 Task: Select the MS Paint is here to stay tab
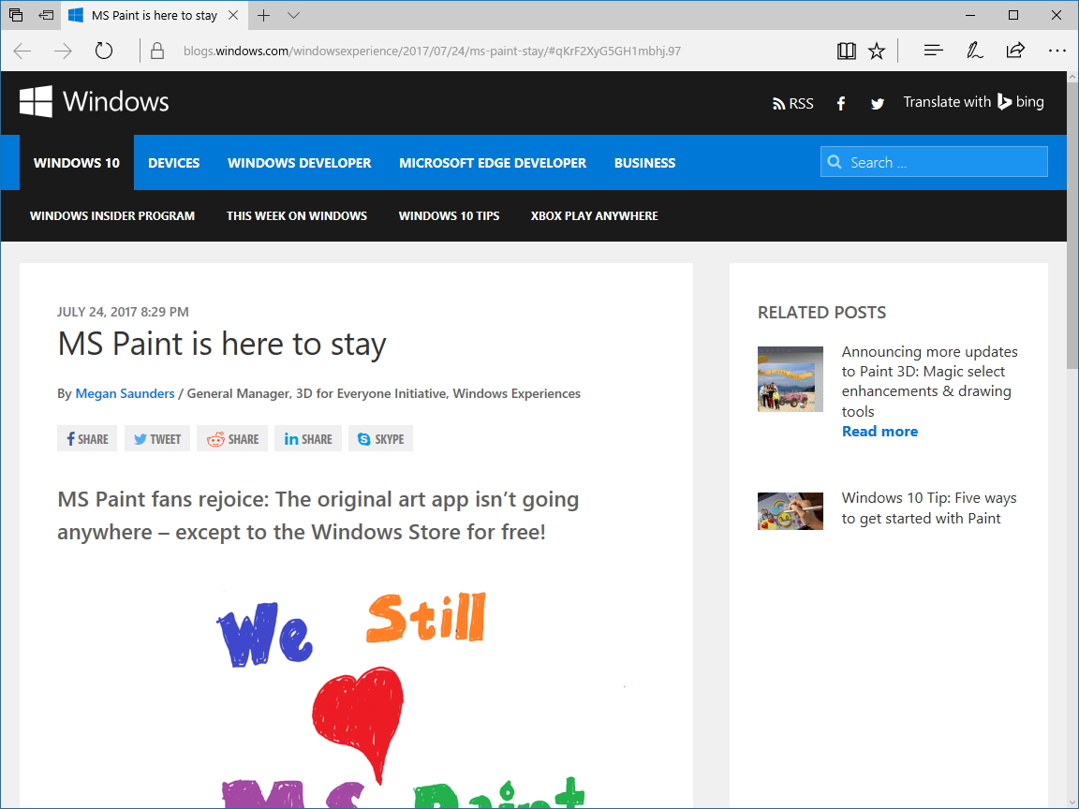155,15
